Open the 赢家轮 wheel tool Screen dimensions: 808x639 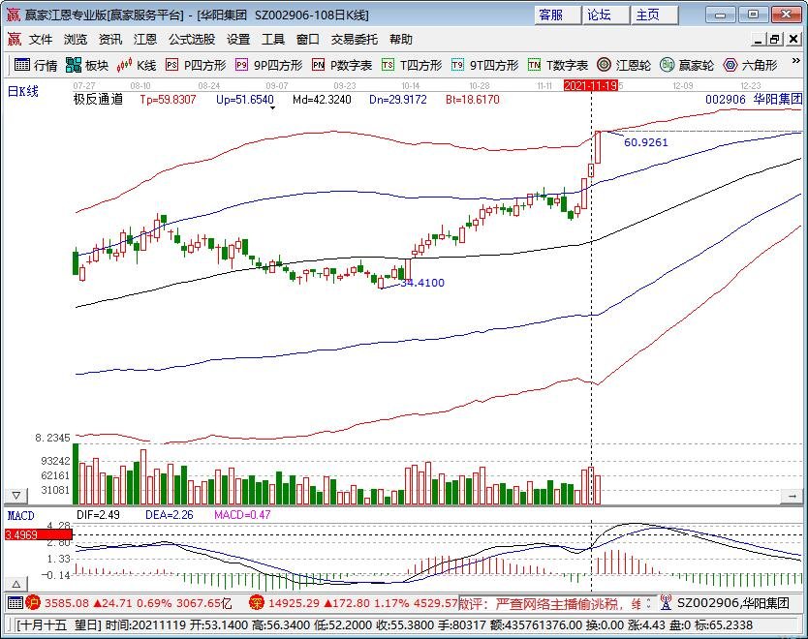tap(686, 65)
